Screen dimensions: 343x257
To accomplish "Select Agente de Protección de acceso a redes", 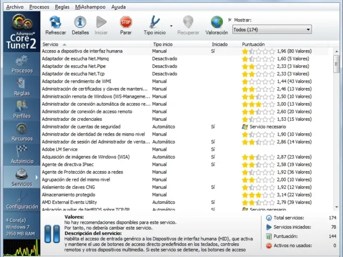I will 185,172.
